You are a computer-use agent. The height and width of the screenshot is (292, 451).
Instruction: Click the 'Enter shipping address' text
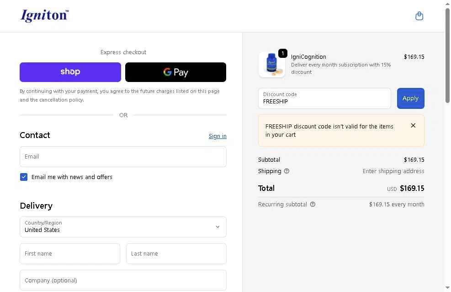coord(393,171)
